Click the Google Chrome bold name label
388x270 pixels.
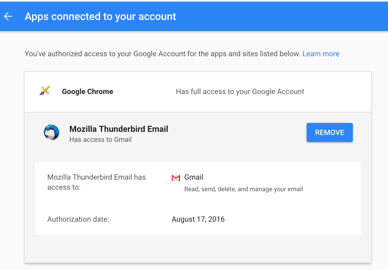[x=87, y=91]
